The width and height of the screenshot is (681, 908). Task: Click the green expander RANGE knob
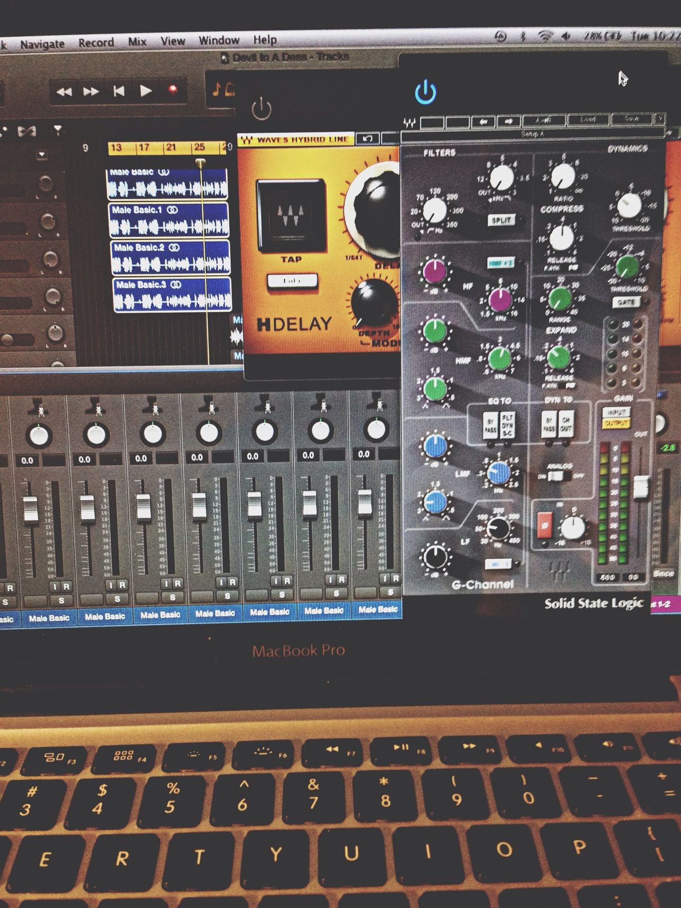[x=559, y=299]
